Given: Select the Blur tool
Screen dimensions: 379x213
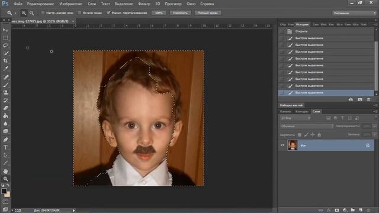Looking at the screenshot, I should pyautogui.click(x=5, y=124).
